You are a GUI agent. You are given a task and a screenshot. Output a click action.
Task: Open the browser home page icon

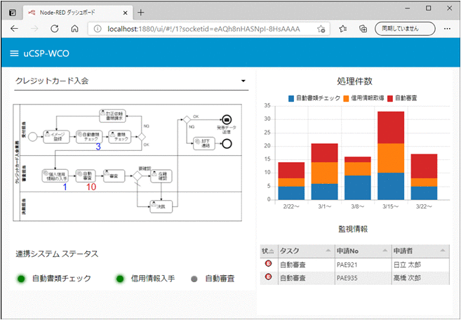[74, 29]
